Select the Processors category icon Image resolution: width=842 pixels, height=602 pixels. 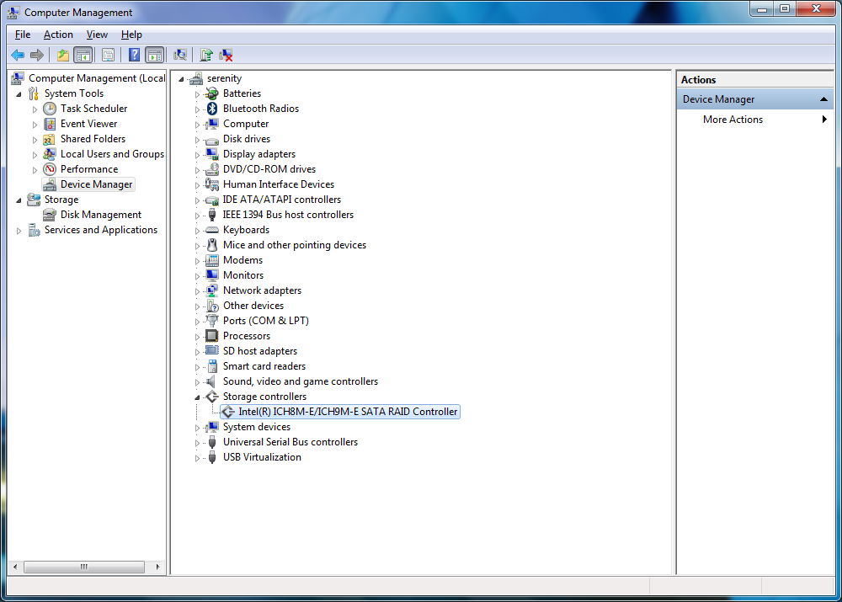point(212,336)
